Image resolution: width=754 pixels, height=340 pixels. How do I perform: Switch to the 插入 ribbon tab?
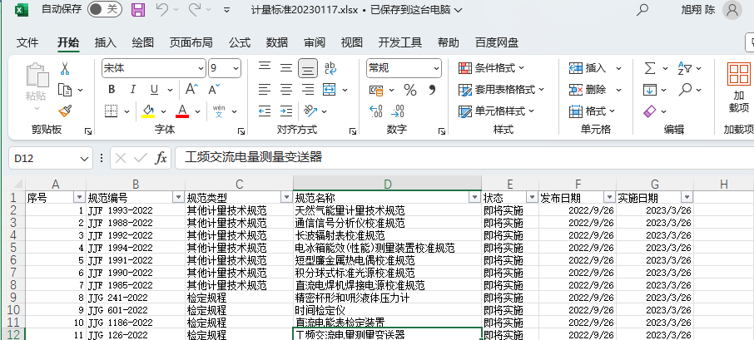(106, 42)
